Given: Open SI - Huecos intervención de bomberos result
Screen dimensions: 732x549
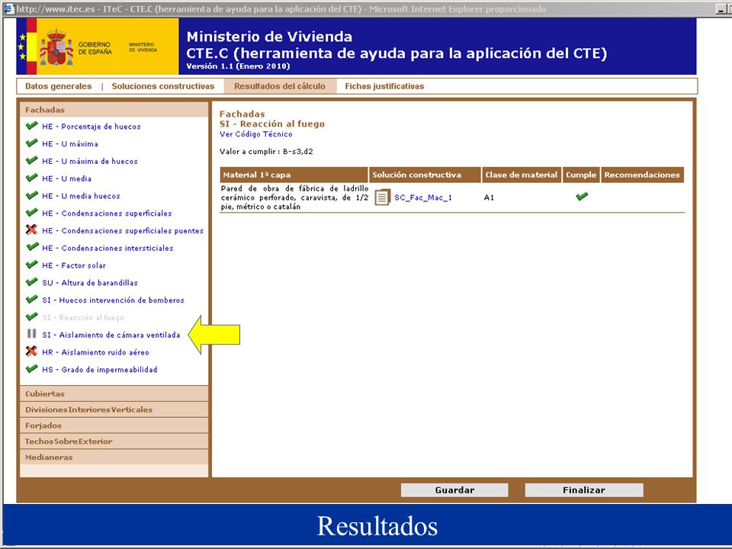Looking at the screenshot, I should (x=113, y=300).
